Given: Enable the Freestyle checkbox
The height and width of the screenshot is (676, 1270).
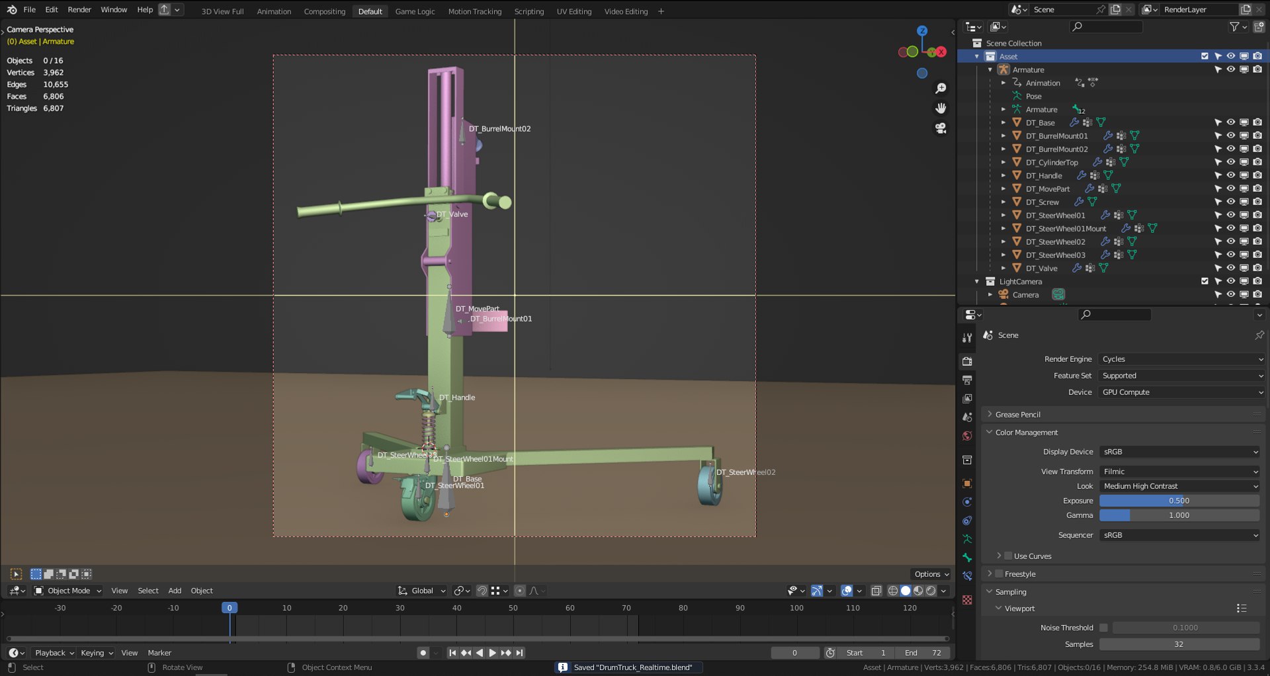Looking at the screenshot, I should 999,573.
